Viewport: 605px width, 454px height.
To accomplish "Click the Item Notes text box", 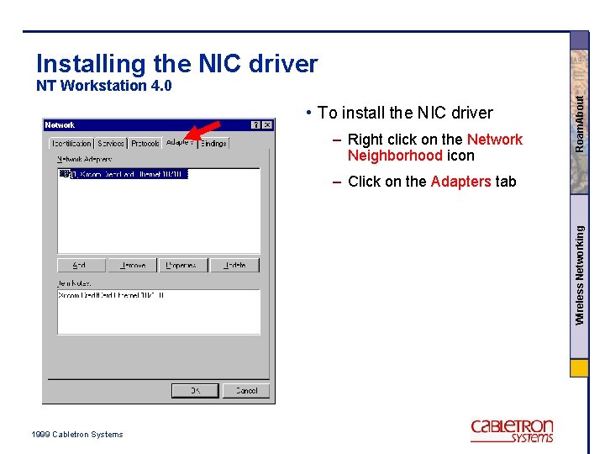I will click(x=159, y=312).
